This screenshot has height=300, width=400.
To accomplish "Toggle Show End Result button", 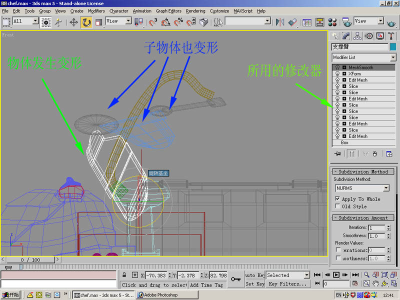I will click(351, 154).
